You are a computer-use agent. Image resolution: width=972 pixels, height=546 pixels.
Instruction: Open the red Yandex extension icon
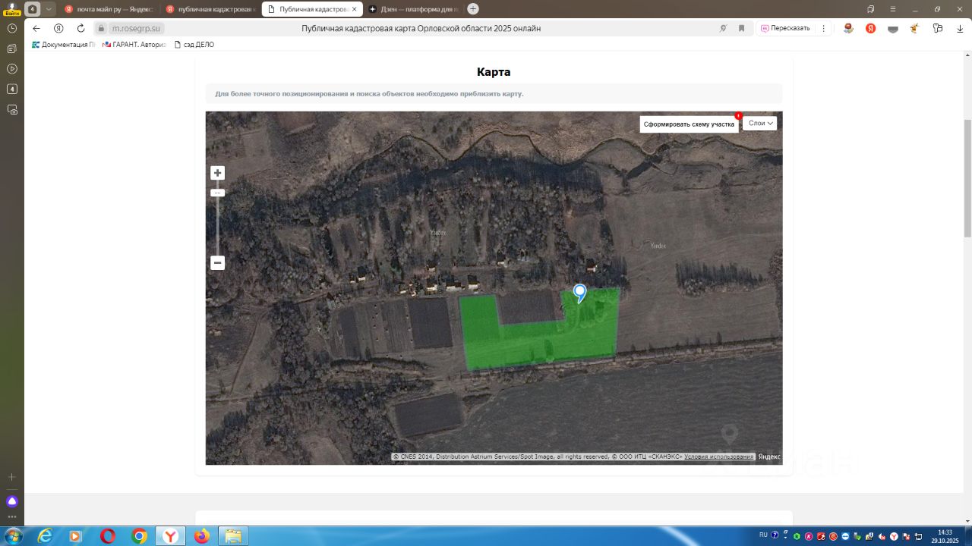[871, 28]
